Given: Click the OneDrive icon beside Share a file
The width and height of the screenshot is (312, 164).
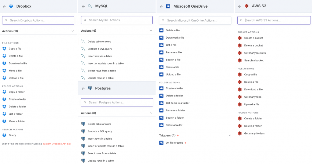Looking at the screenshot, I should (161, 67).
